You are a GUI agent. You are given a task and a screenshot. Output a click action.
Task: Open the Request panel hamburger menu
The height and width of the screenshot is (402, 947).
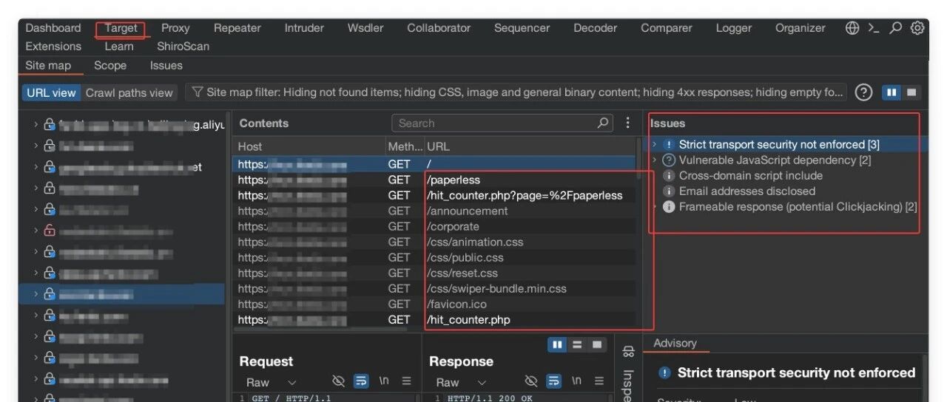point(406,381)
